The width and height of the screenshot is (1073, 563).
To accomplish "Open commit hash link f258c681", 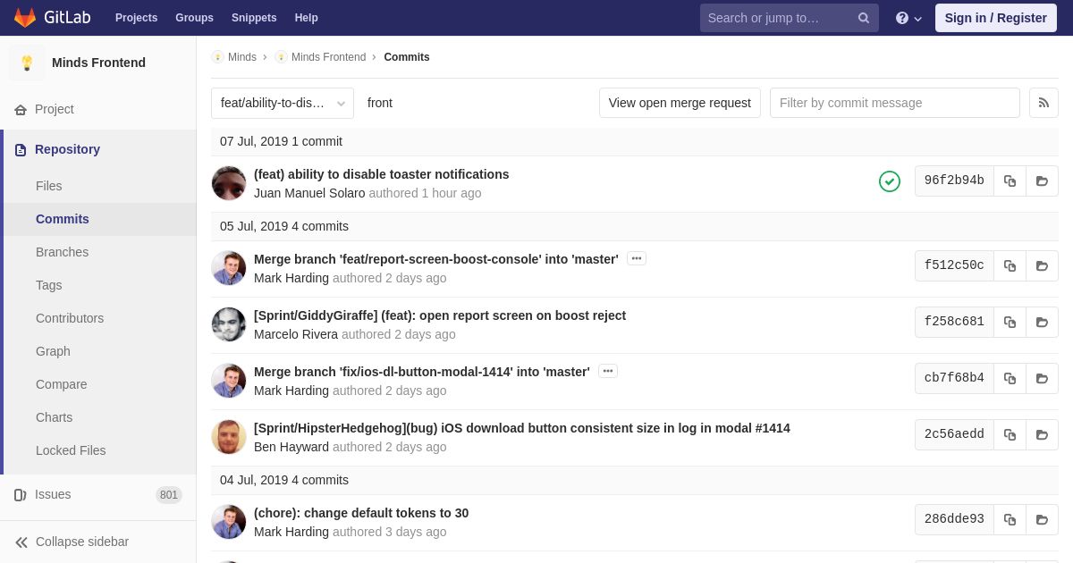I will point(954,322).
